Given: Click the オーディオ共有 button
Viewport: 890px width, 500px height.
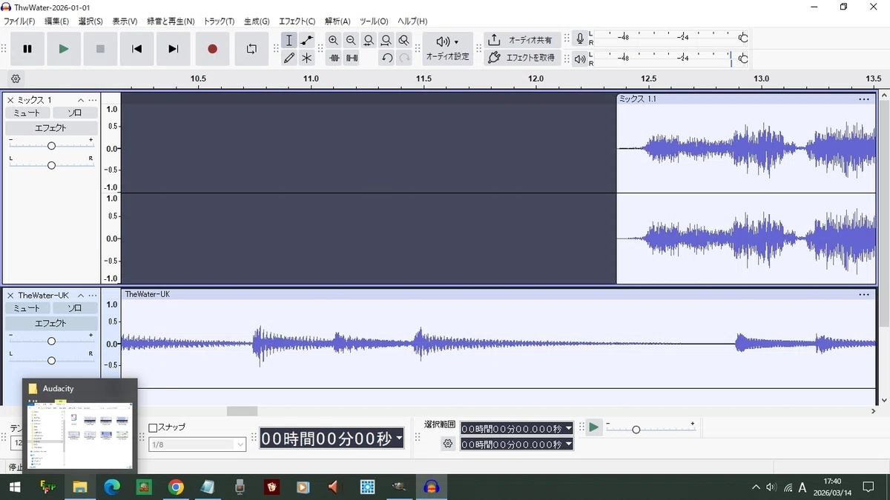Looking at the screenshot, I should (521, 40).
